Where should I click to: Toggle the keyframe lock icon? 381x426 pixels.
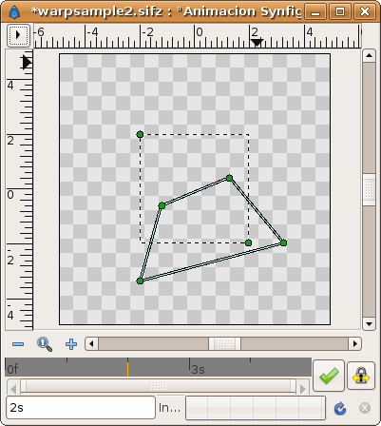coord(361,376)
